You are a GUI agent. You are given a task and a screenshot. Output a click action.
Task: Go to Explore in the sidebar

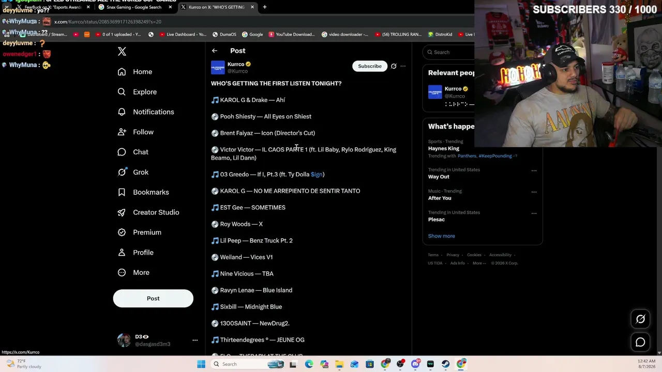137,92
